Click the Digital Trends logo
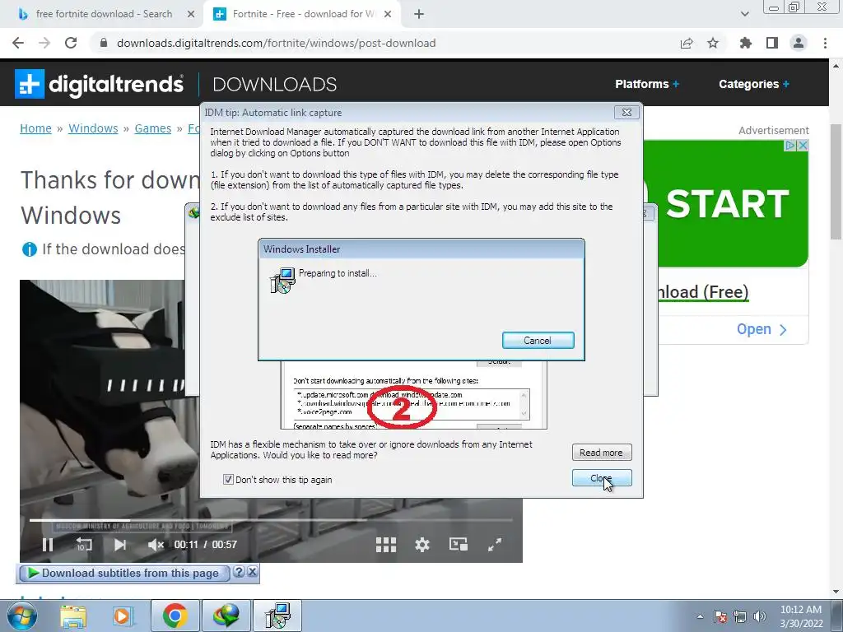Screen dimensions: 843x632 [x=100, y=84]
